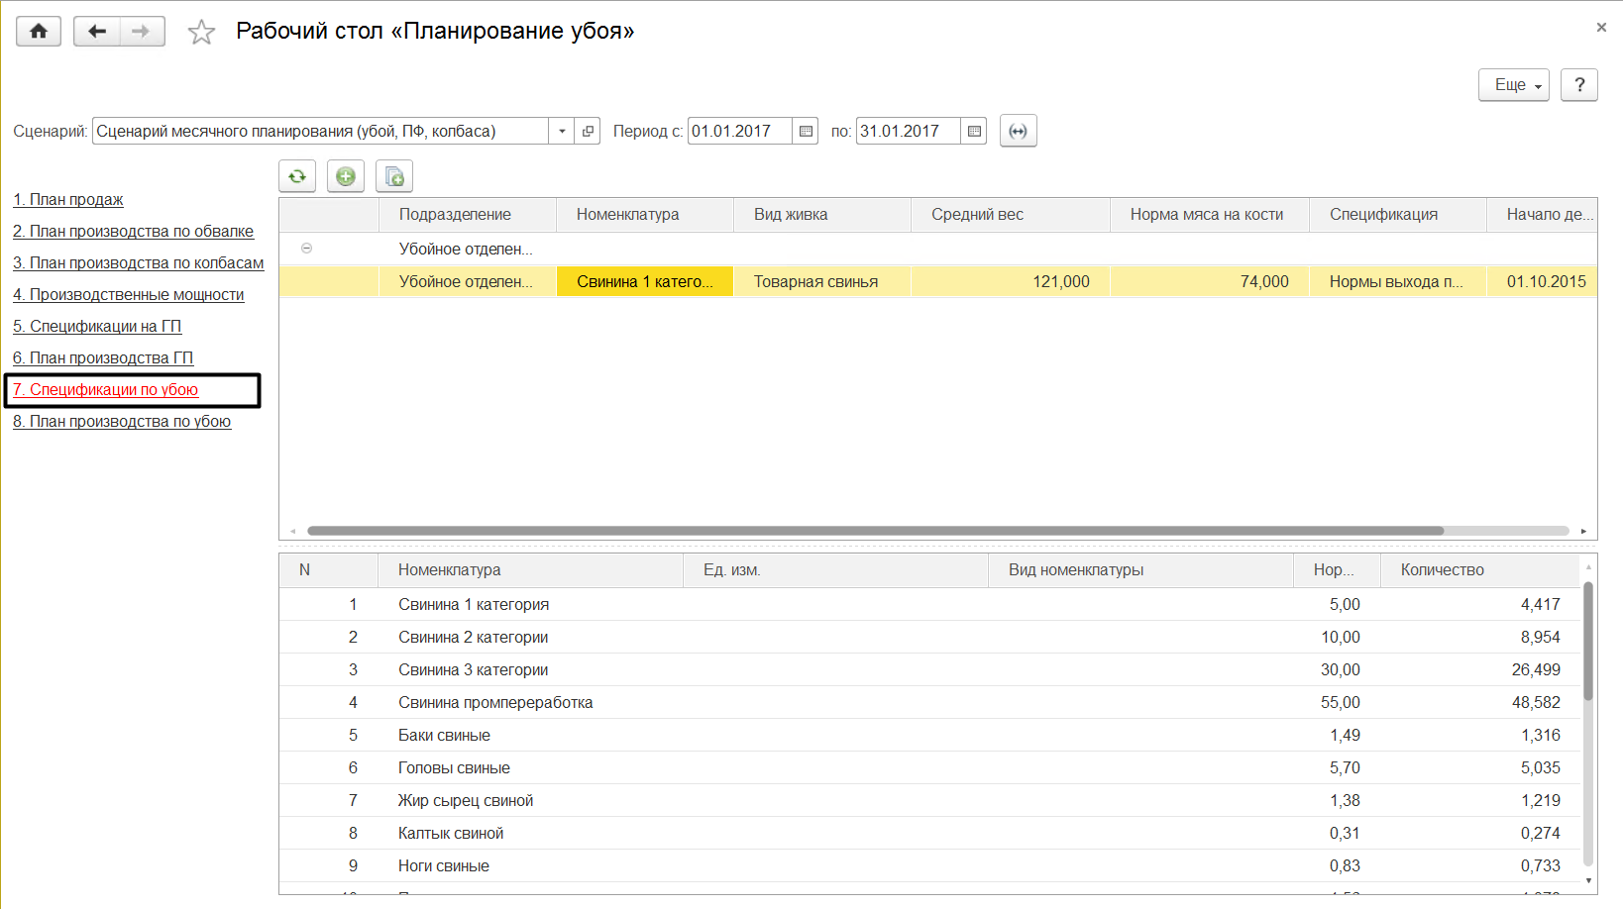Add page to favorites with the star
Viewport: 1623px width, 909px height.
[201, 33]
